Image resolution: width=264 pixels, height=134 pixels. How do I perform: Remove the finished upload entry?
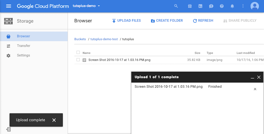click(x=255, y=89)
